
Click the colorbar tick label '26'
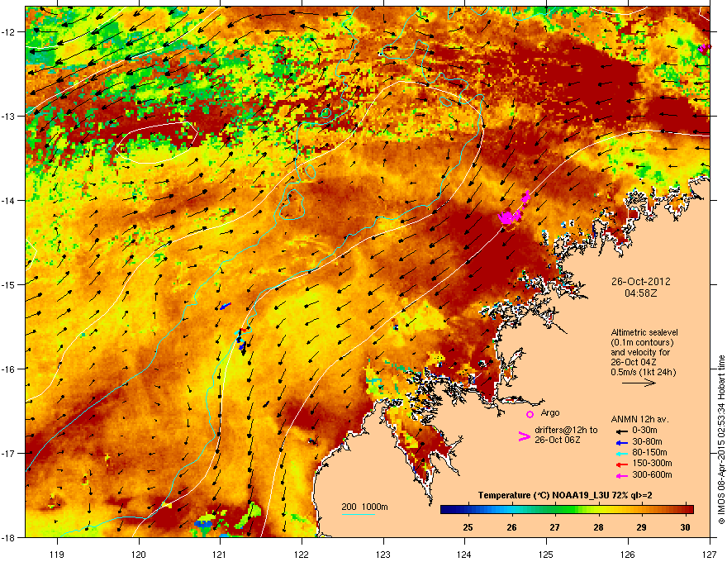(511, 527)
